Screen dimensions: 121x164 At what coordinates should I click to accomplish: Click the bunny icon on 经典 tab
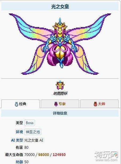click(16, 104)
